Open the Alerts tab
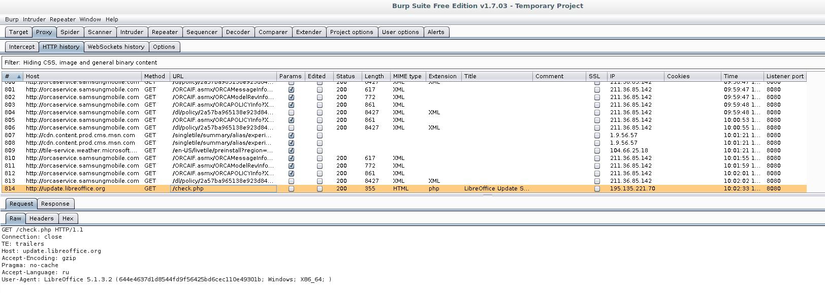 (435, 32)
